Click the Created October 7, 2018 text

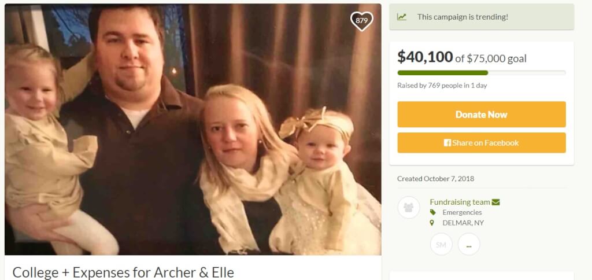(435, 179)
